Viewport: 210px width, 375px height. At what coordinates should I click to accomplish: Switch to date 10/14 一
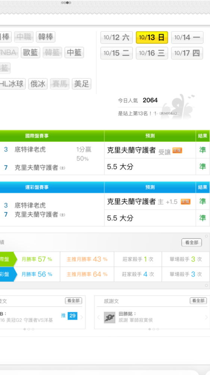coord(187,37)
